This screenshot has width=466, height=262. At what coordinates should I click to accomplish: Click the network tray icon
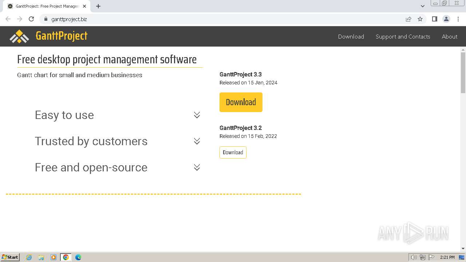[x=423, y=257]
